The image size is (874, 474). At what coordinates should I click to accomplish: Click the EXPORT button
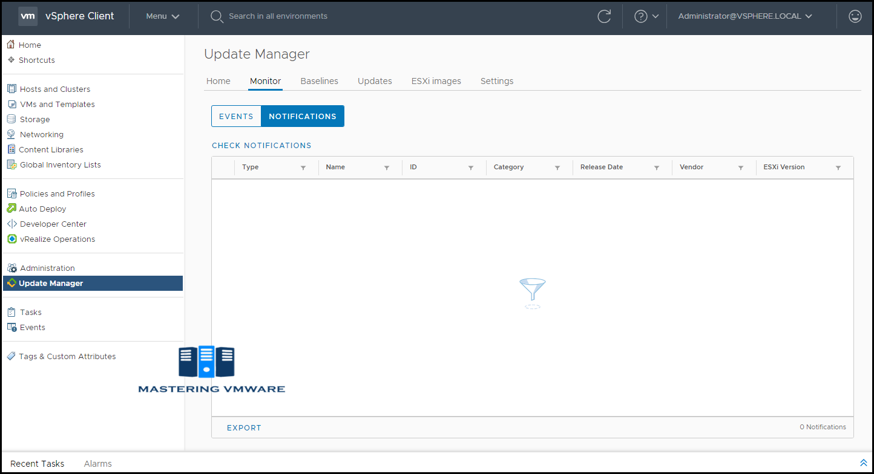pos(244,427)
